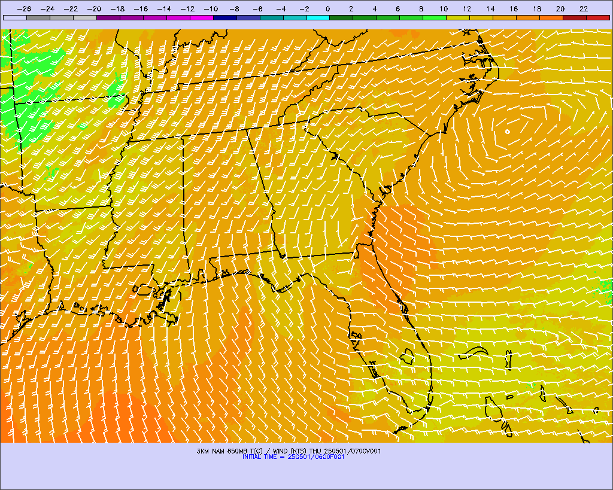Click the orange swatch between 16 and 18
This screenshot has width=613, height=490.
[x=528, y=17]
